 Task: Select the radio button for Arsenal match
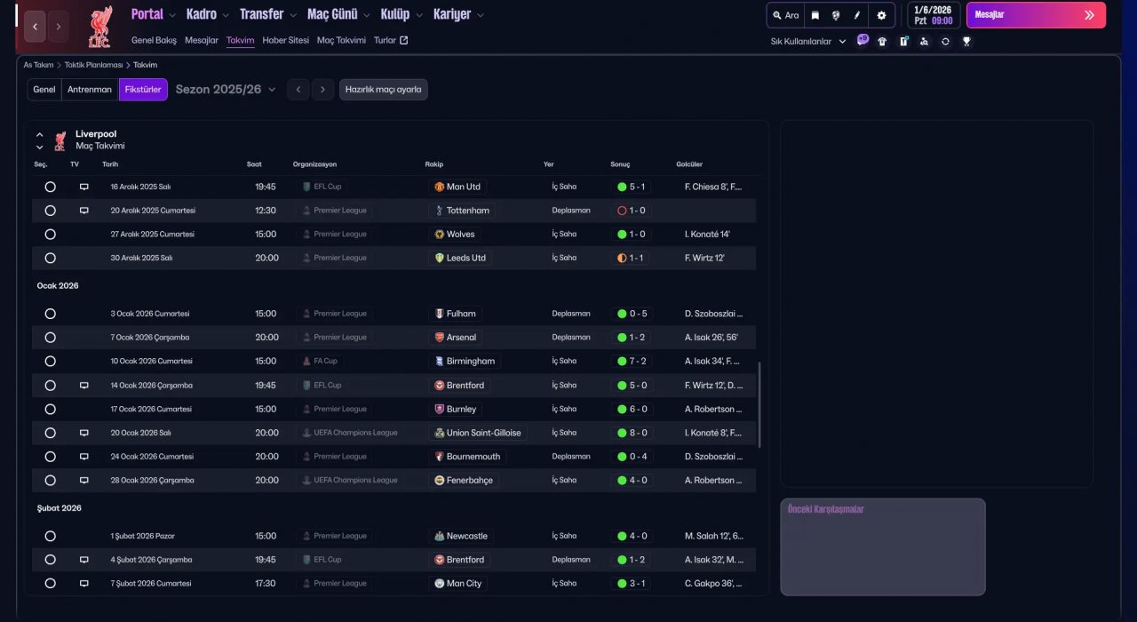pyautogui.click(x=50, y=338)
